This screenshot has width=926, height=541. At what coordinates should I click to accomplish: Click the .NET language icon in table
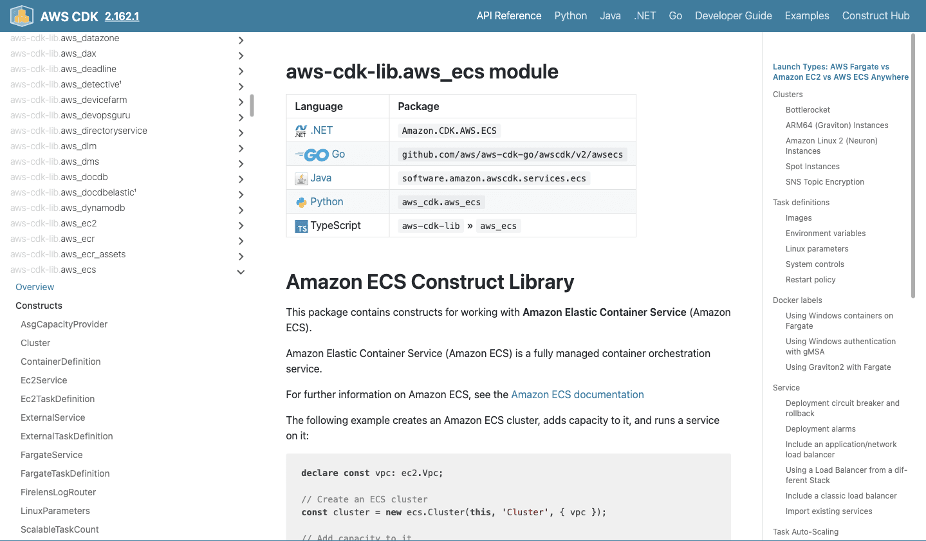301,131
